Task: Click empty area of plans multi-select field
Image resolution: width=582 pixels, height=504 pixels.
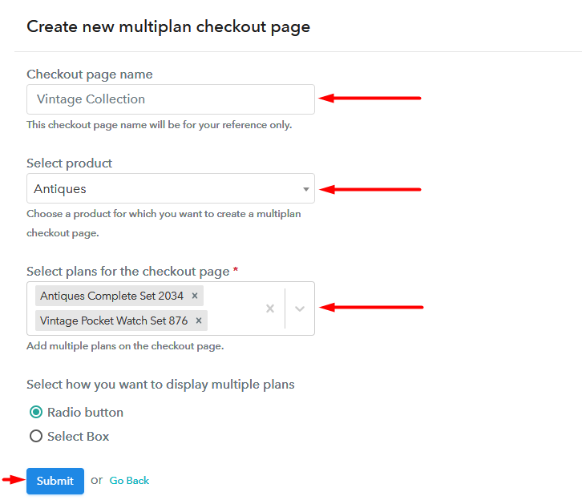Action: (234, 308)
